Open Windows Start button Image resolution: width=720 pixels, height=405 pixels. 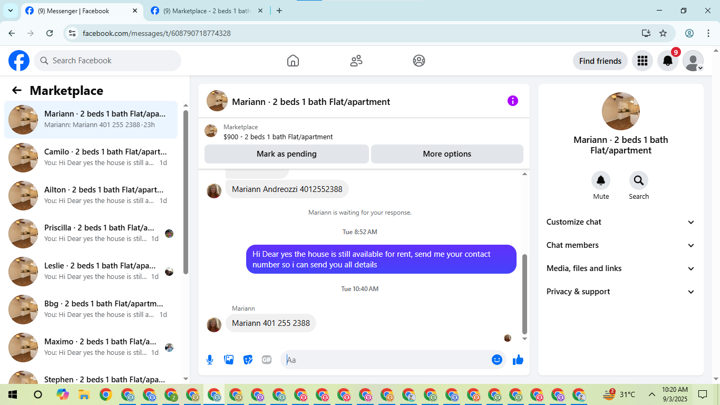pyautogui.click(x=13, y=394)
